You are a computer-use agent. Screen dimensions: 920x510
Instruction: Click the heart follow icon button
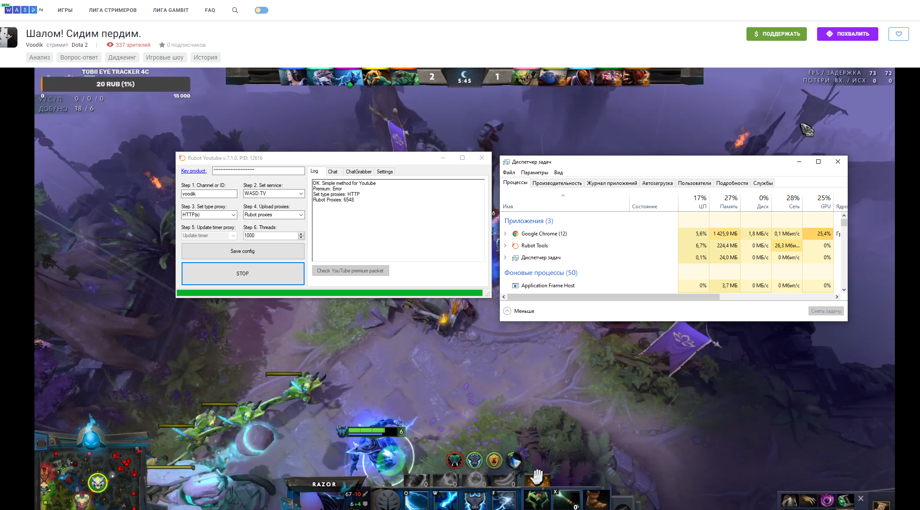coord(898,34)
